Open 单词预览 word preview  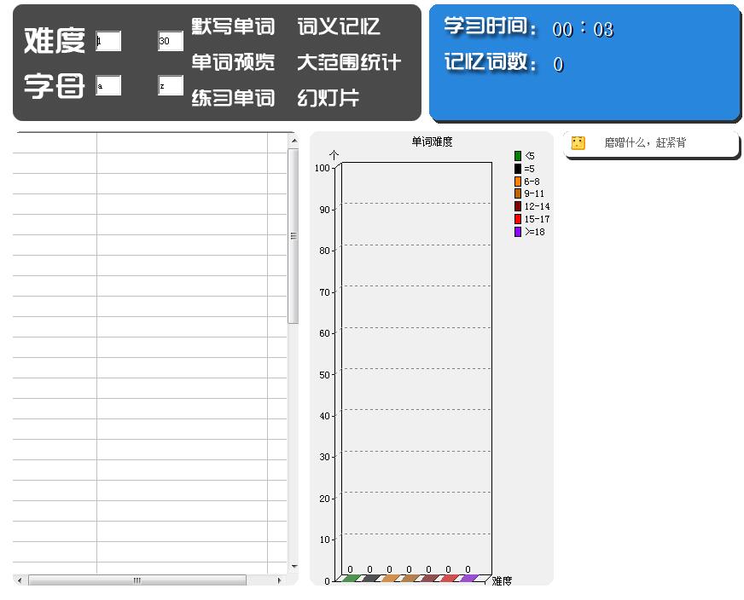coord(232,62)
